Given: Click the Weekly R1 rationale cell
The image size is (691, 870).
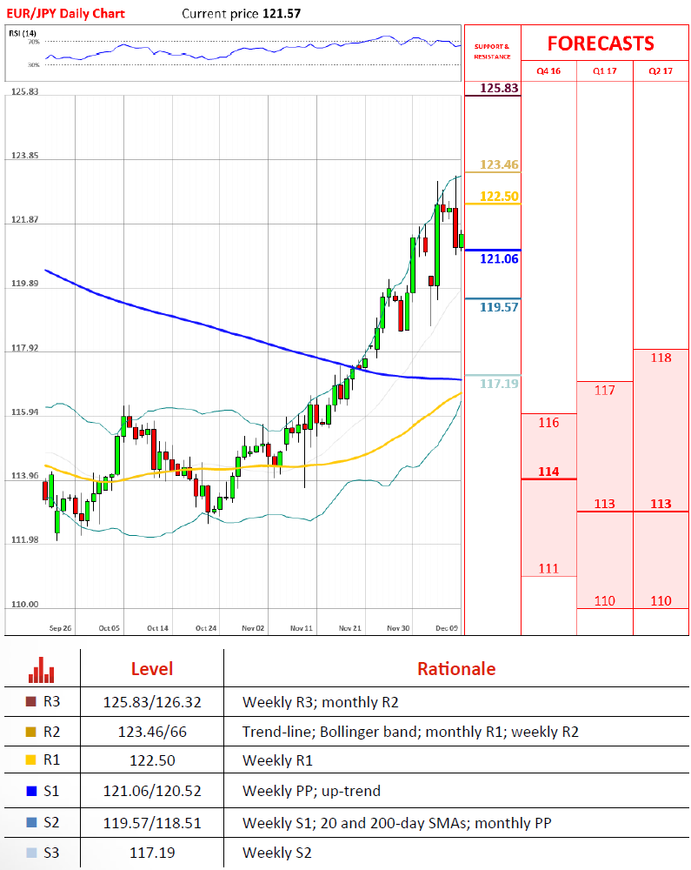Looking at the screenshot, I should click(277, 760).
